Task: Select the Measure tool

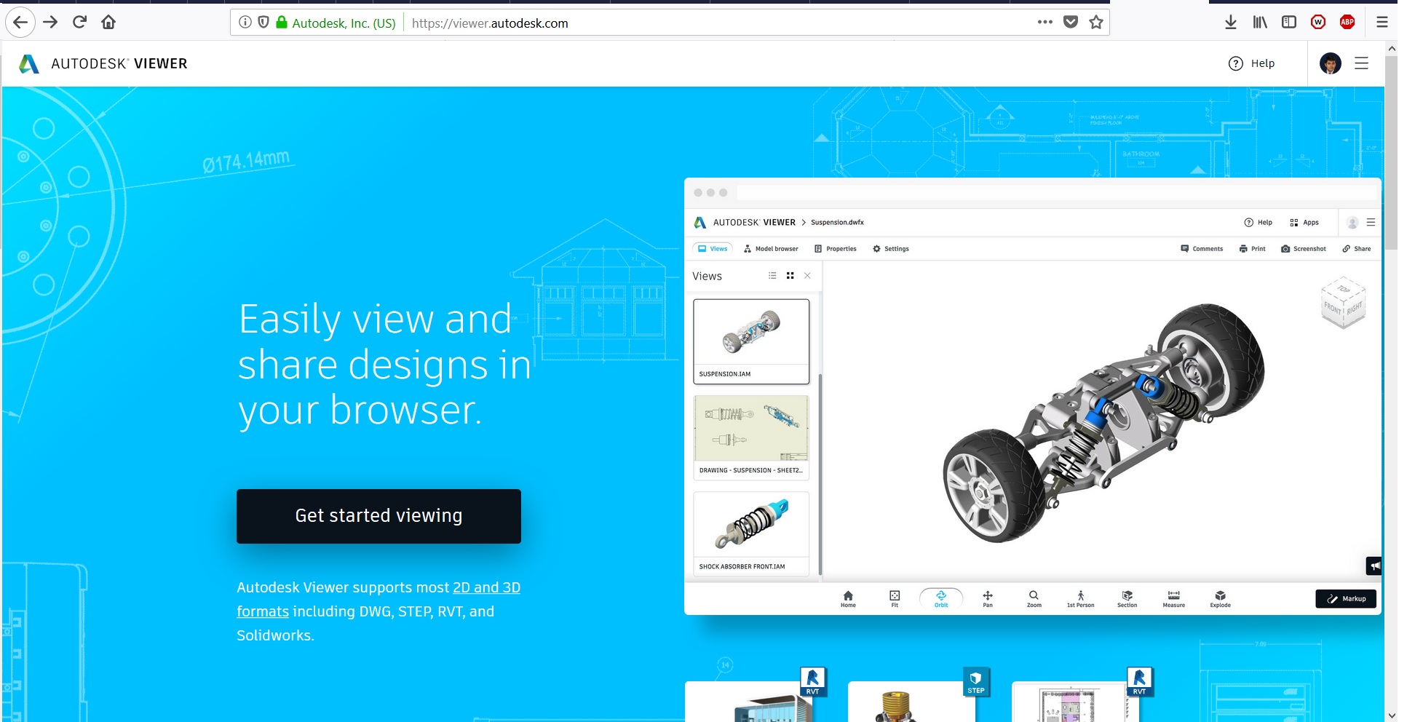Action: coord(1173,599)
